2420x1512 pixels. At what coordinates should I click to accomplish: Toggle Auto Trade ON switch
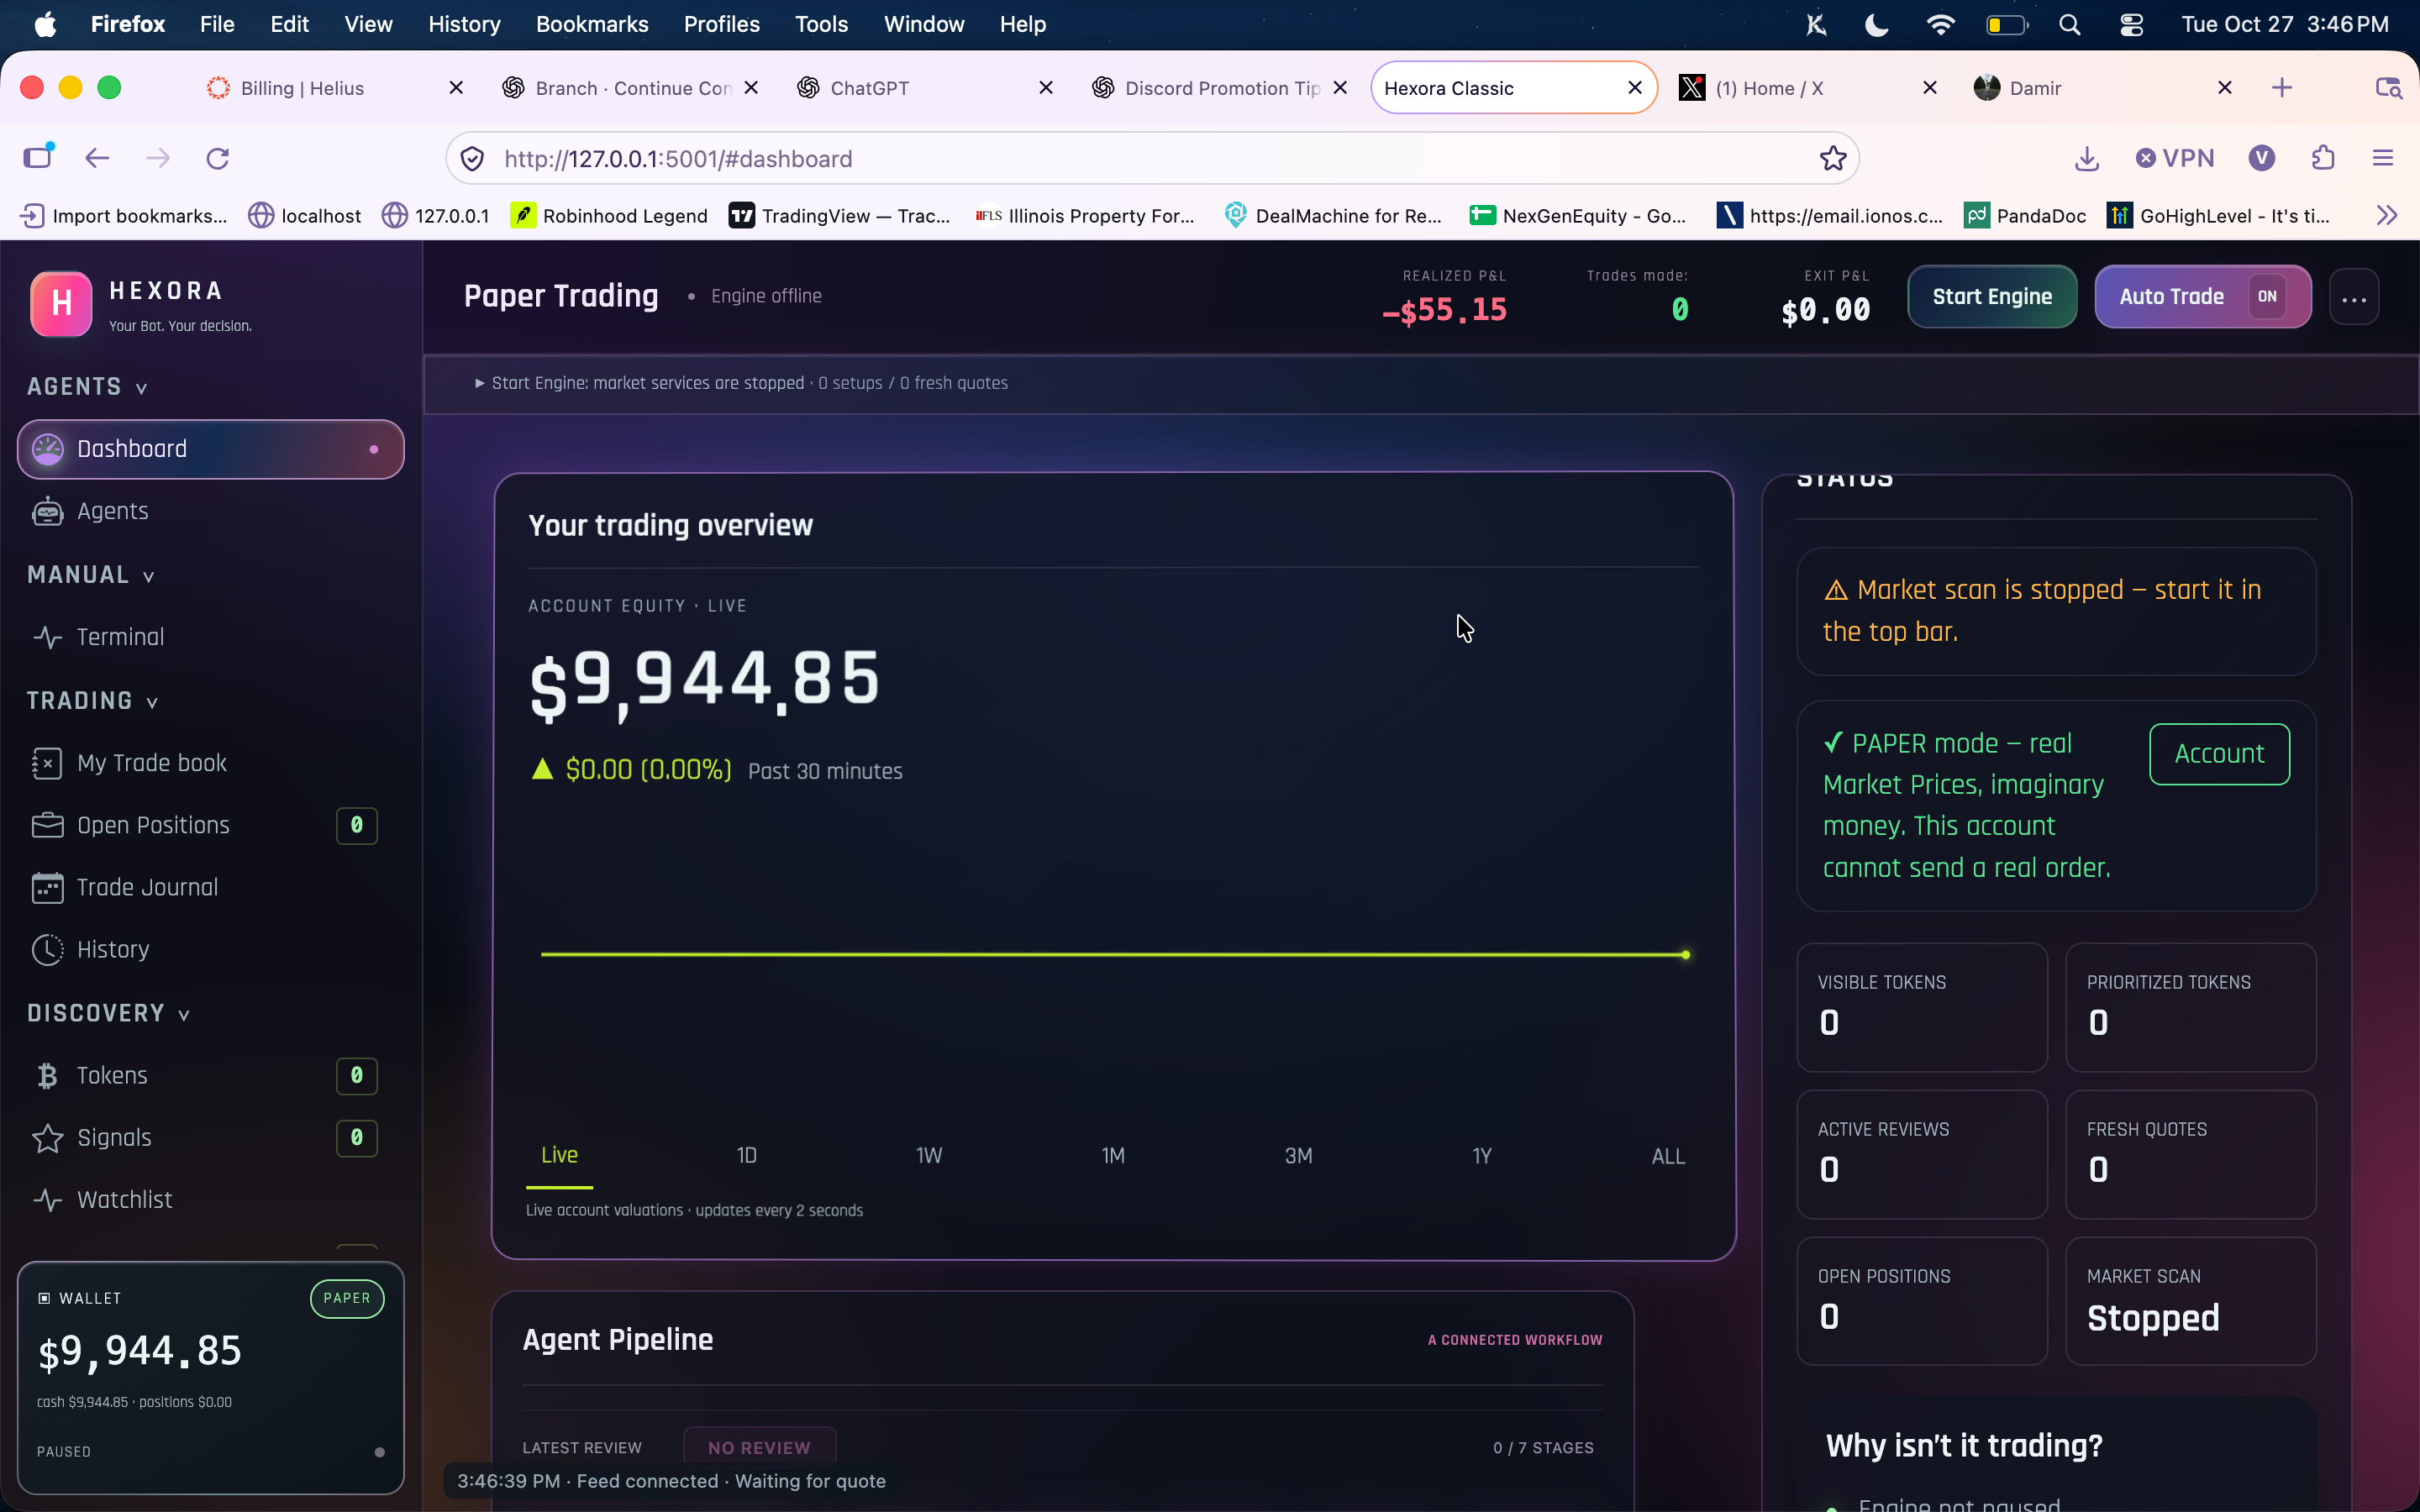point(2267,296)
